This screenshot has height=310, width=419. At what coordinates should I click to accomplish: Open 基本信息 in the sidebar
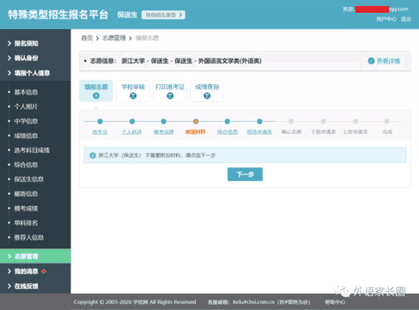click(26, 92)
